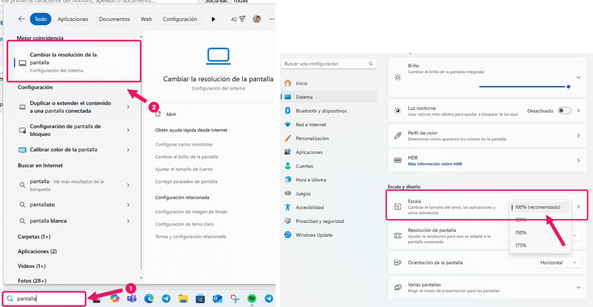Expand the Brillo section chevron
593x307 pixels.
point(578,77)
